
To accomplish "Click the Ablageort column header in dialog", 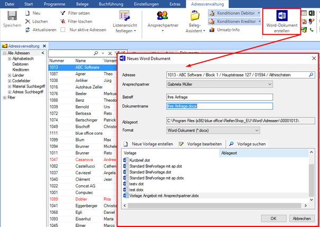I will click(x=264, y=153).
